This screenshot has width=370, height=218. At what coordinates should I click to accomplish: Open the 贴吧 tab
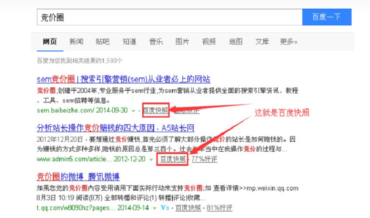pyautogui.click(x=103, y=42)
